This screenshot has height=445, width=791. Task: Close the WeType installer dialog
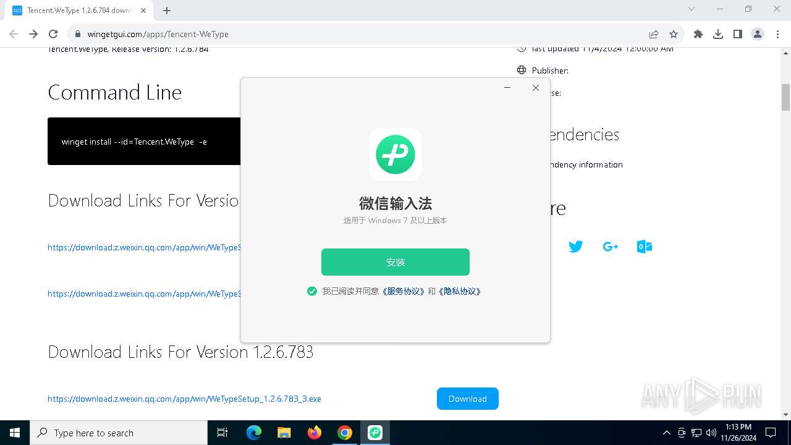(536, 88)
